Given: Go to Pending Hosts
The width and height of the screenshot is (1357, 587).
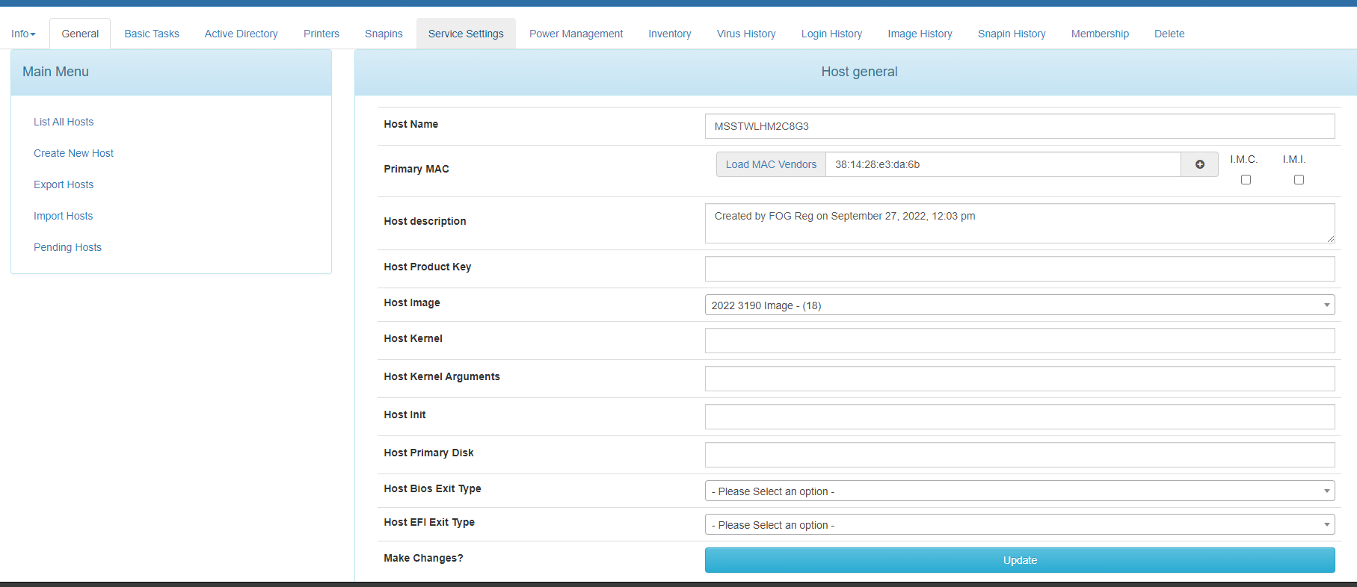Looking at the screenshot, I should 67,247.
